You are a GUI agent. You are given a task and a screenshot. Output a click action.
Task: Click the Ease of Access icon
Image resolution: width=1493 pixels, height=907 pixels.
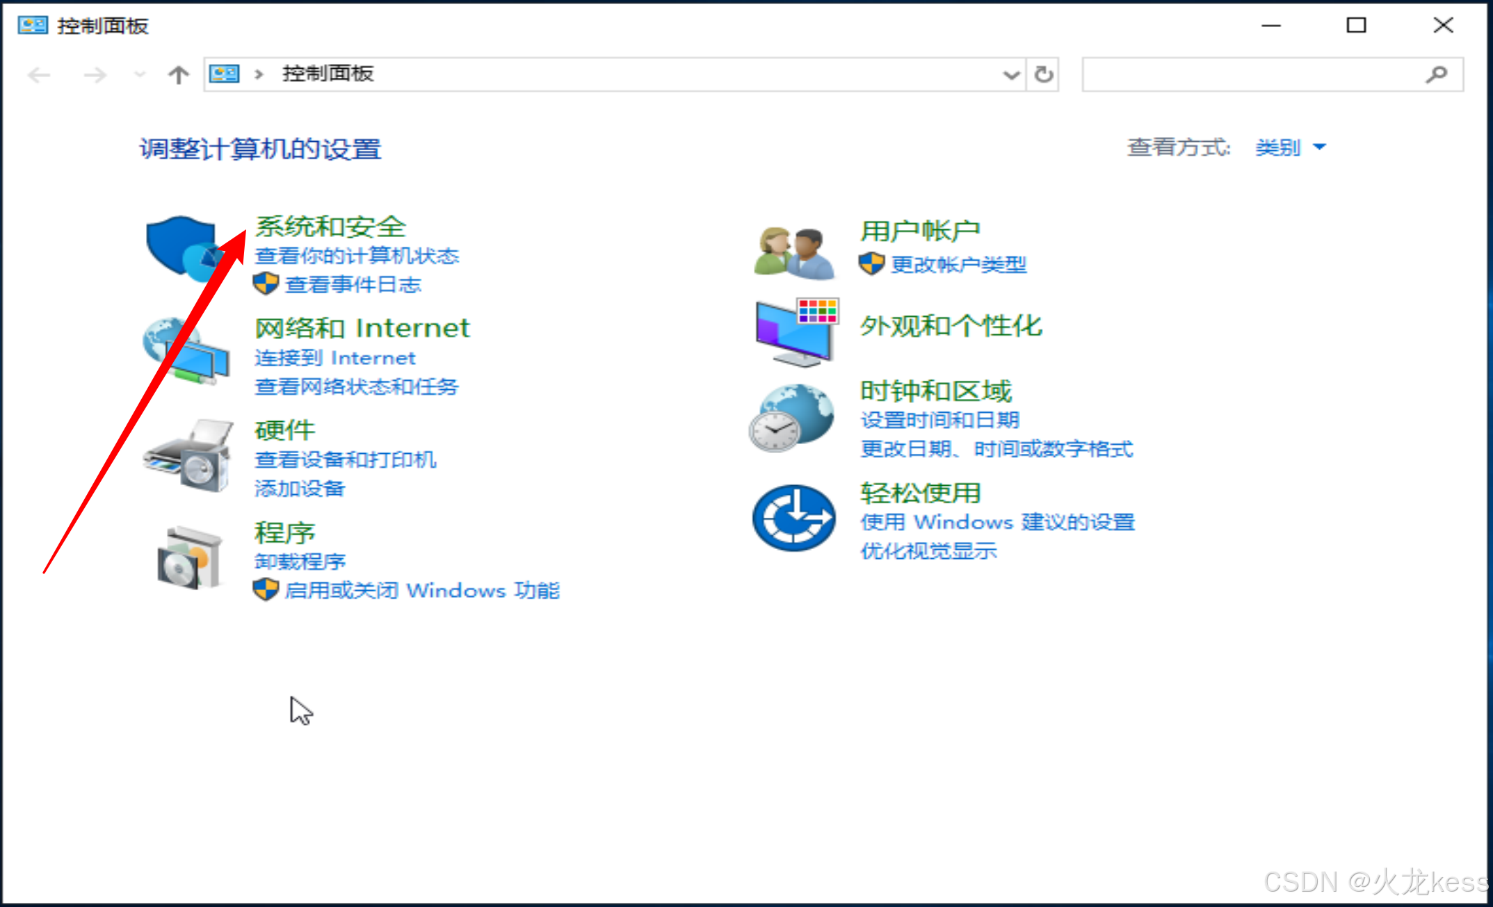click(x=794, y=518)
